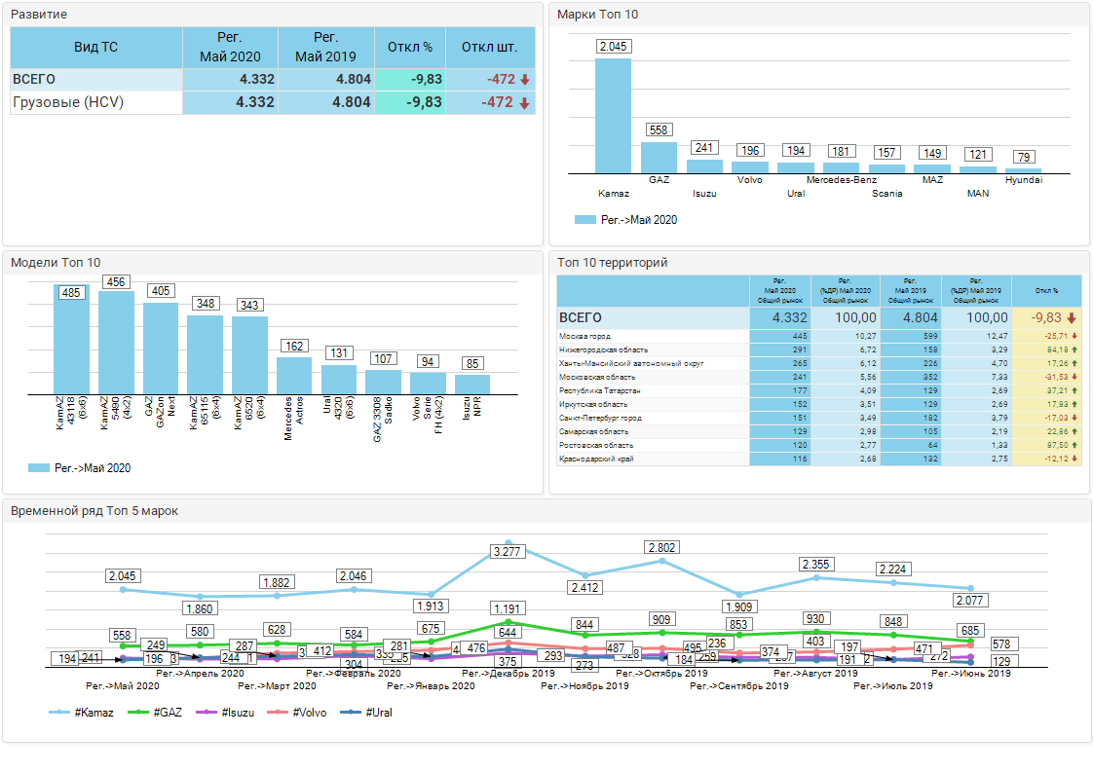Click the red arrow beside -9,83 in territories ВСЕГО row
Screen dimensions: 1093x772
1072,318
